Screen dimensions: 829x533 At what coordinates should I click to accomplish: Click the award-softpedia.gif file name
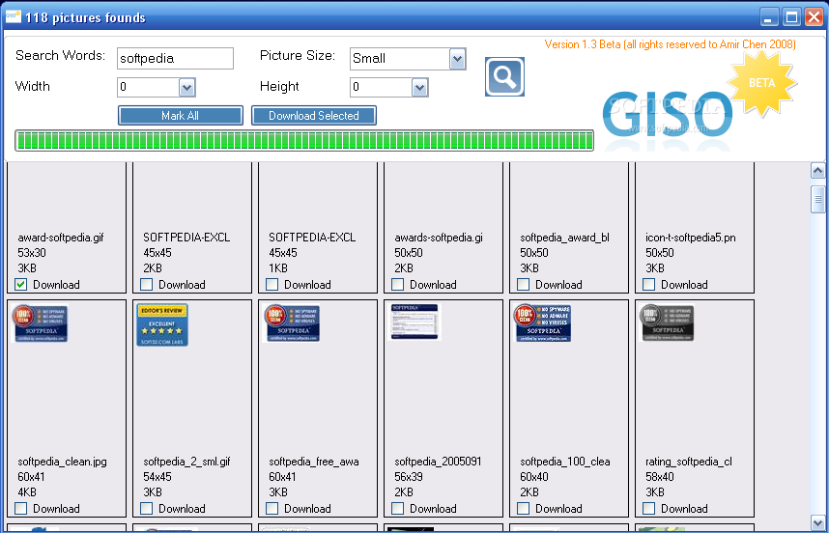click(x=61, y=238)
